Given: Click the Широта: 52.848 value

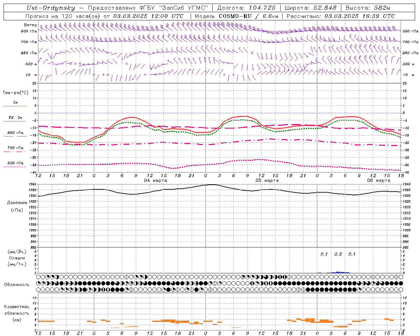Looking at the screenshot, I should pyautogui.click(x=310, y=8).
